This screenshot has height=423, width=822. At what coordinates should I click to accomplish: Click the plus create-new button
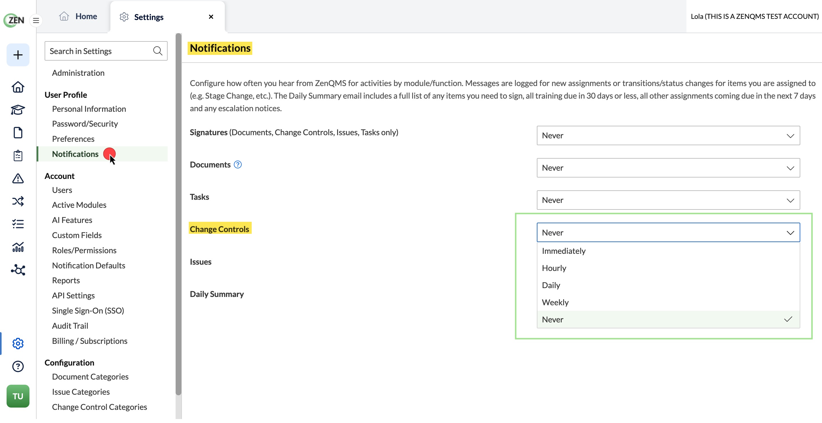(18, 55)
